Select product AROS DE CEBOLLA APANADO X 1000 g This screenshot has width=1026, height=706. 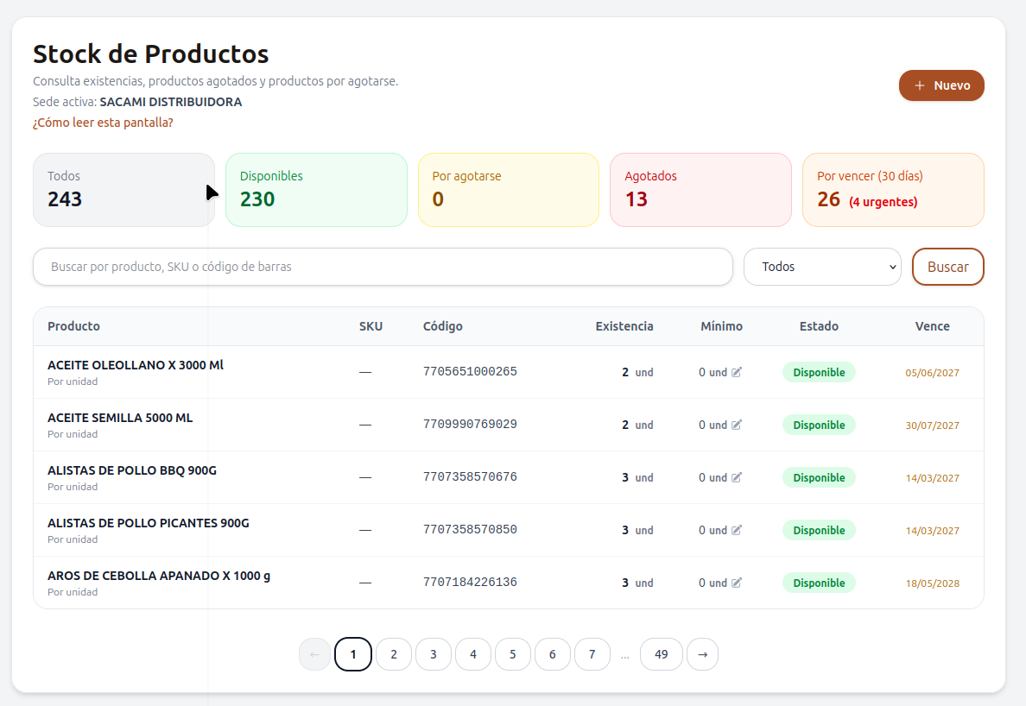click(159, 576)
